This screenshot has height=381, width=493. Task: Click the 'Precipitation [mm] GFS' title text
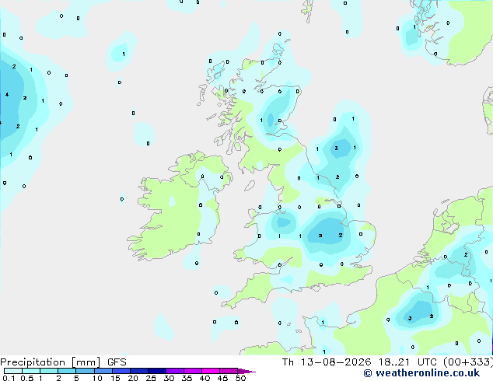[63, 362]
